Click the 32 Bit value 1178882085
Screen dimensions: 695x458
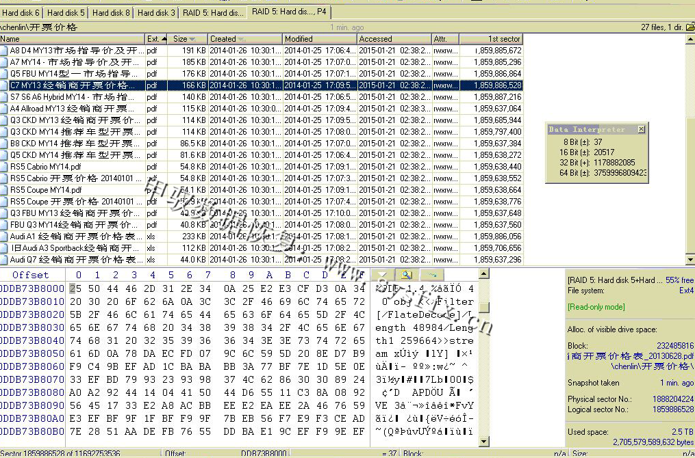pos(614,163)
